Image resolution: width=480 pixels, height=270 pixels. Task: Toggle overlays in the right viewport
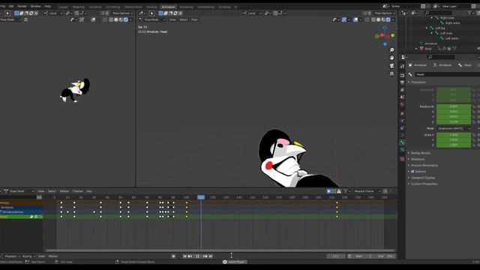coord(355,19)
